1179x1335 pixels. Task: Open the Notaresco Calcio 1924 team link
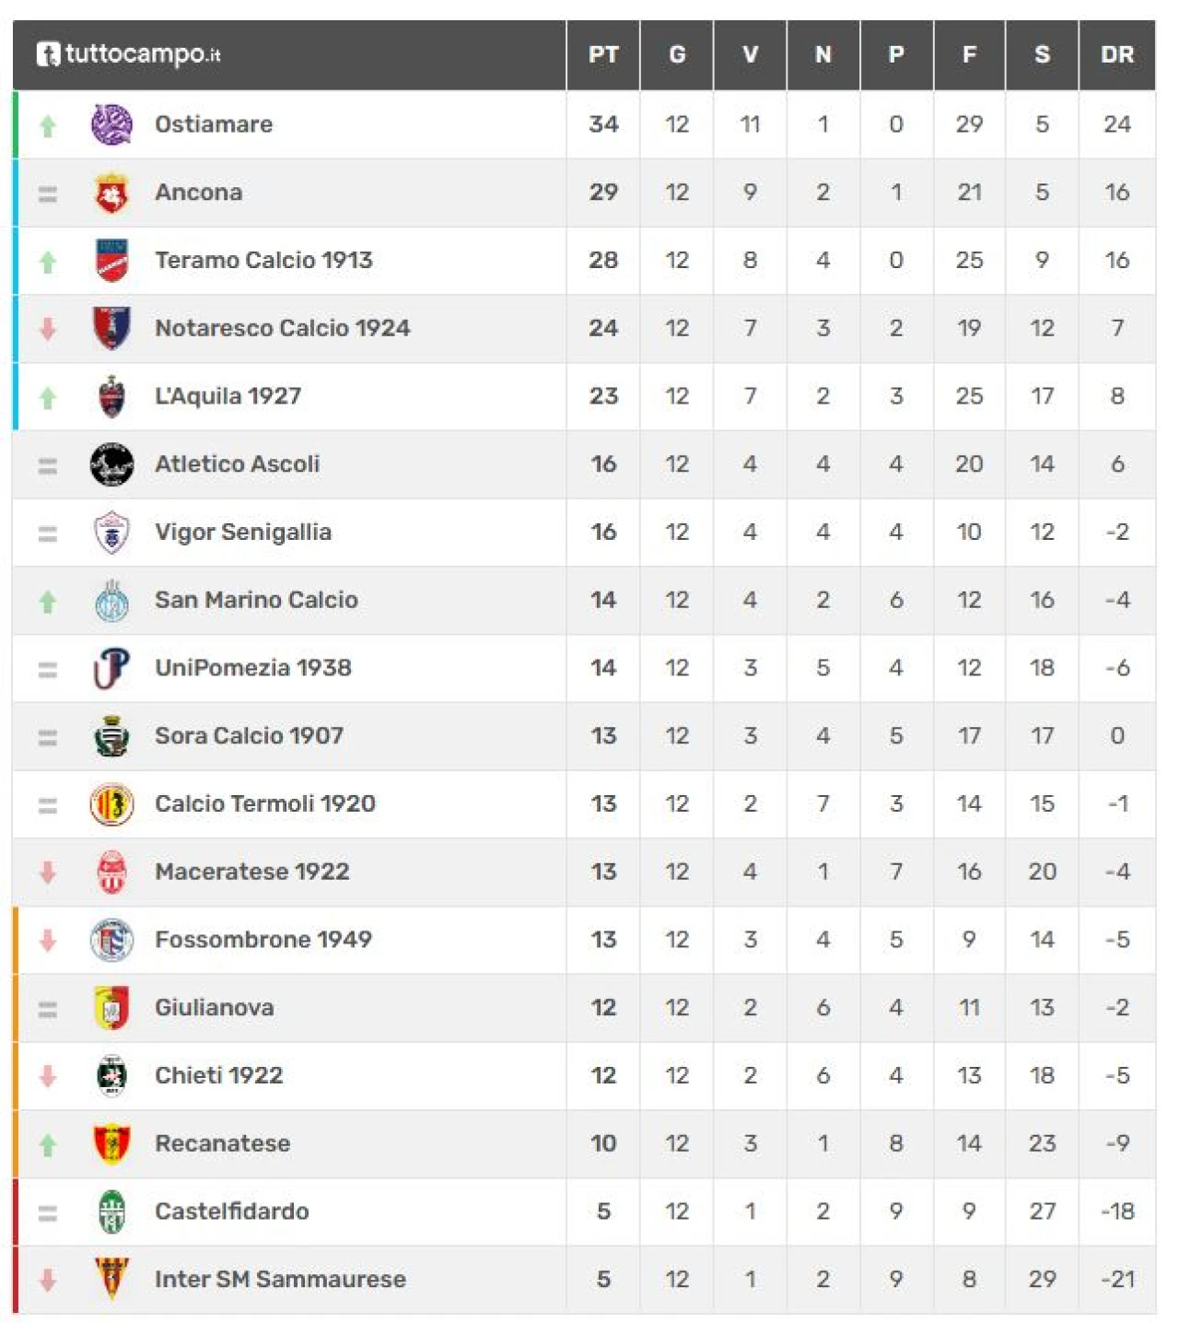[282, 328]
